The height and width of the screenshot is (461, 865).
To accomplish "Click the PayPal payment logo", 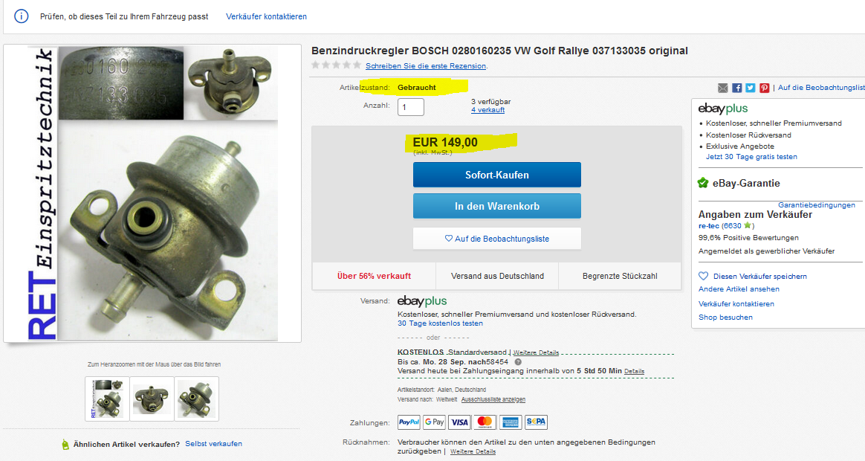I will click(x=409, y=422).
